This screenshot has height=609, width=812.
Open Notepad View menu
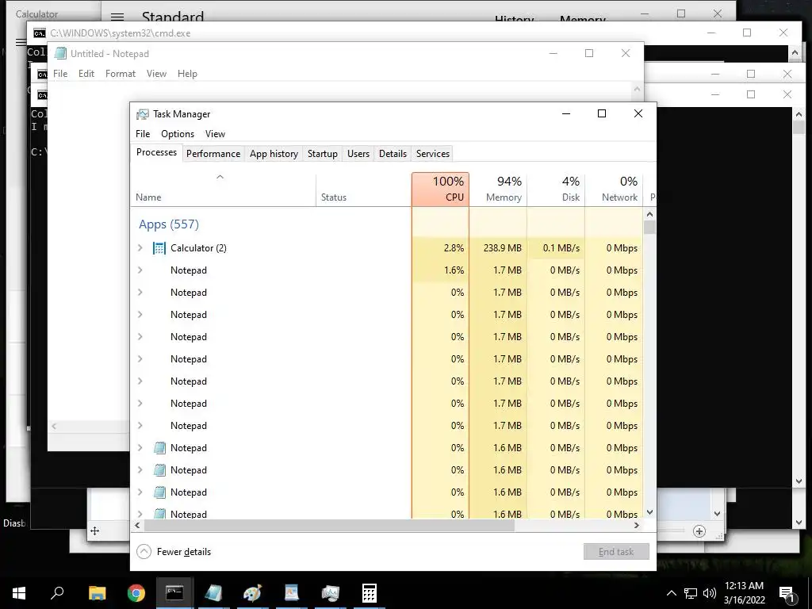click(156, 74)
